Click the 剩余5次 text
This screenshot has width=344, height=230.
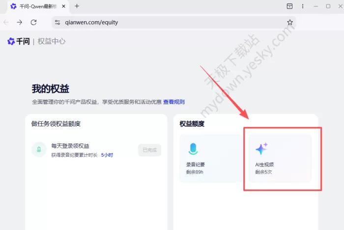pos(263,172)
